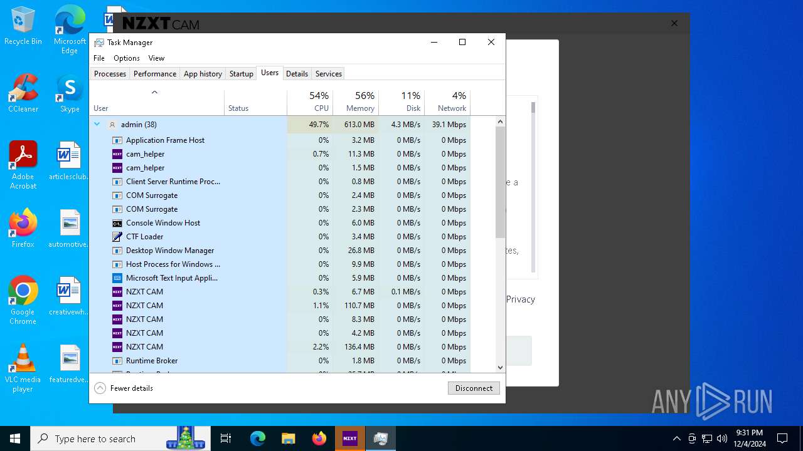Open the Options menu in Task Manager

127,58
